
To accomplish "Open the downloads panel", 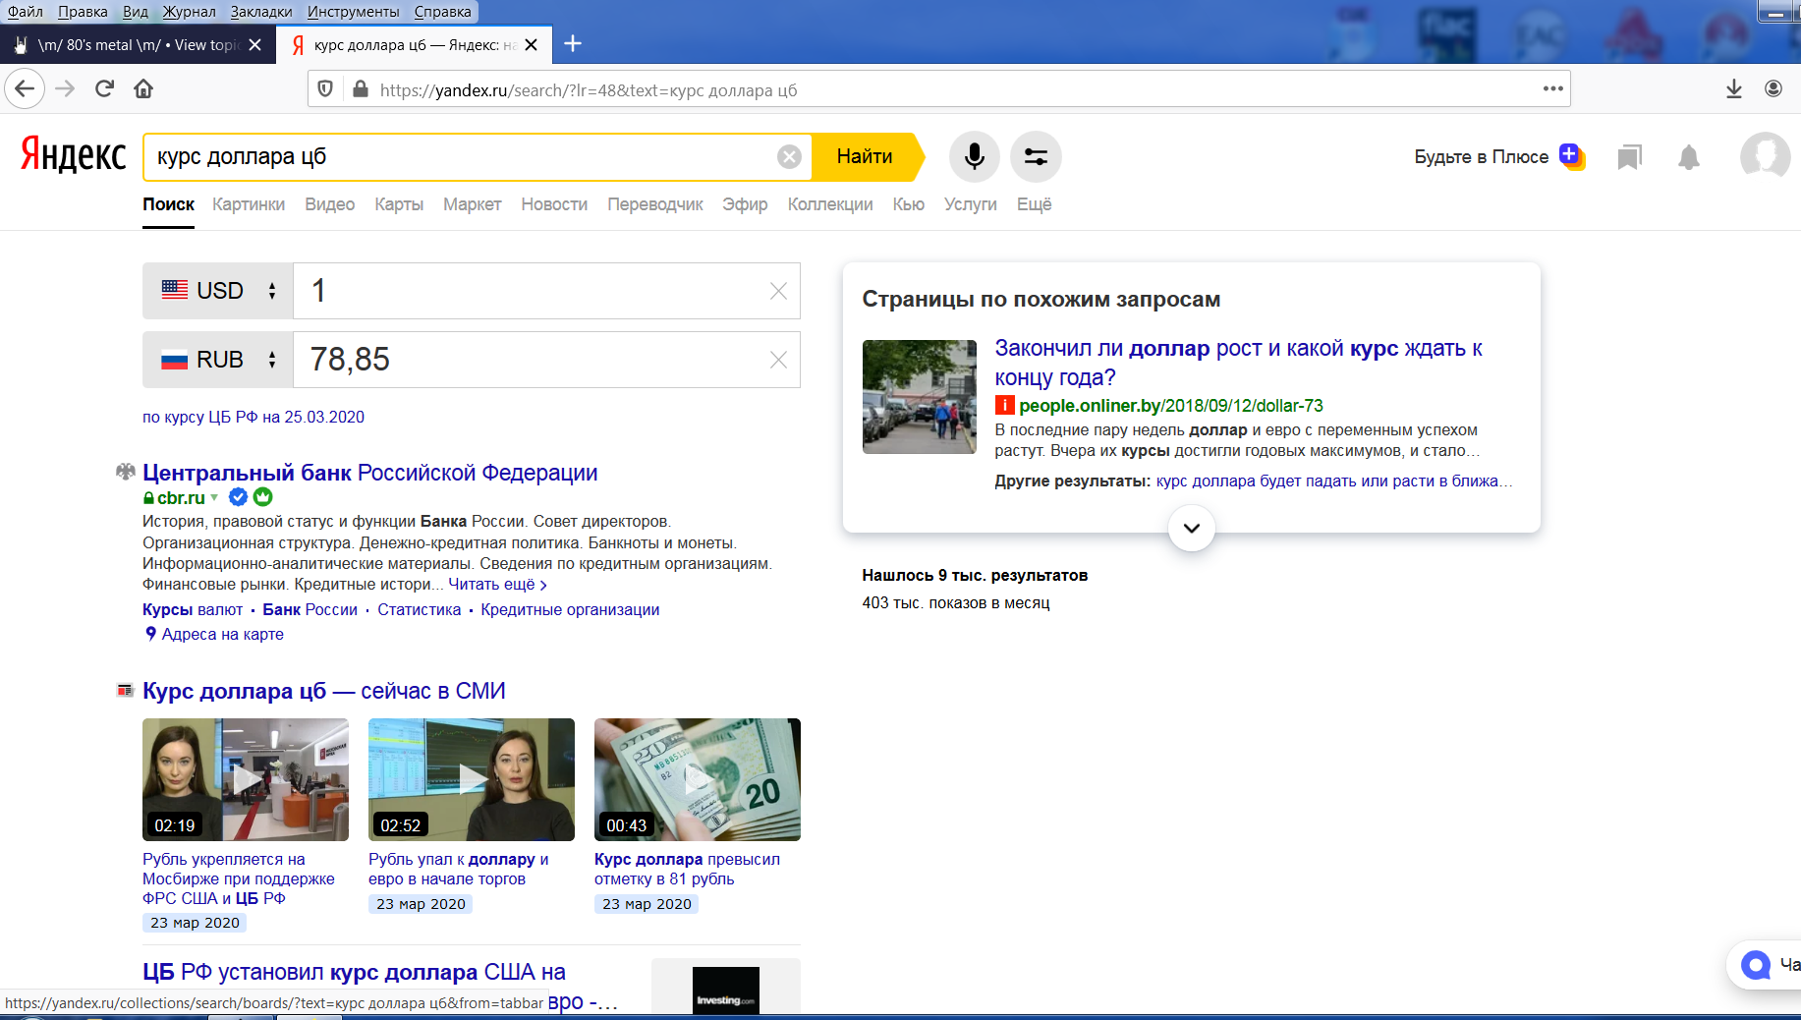I will tap(1734, 89).
